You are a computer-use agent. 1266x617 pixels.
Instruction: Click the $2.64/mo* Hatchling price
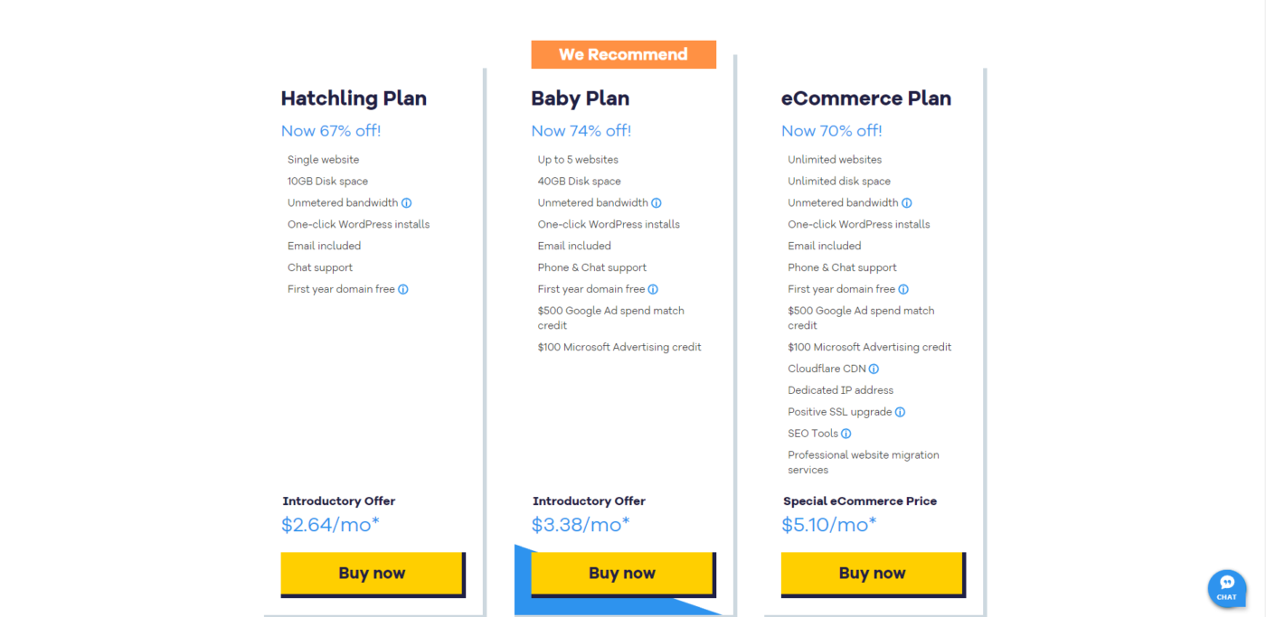330,525
